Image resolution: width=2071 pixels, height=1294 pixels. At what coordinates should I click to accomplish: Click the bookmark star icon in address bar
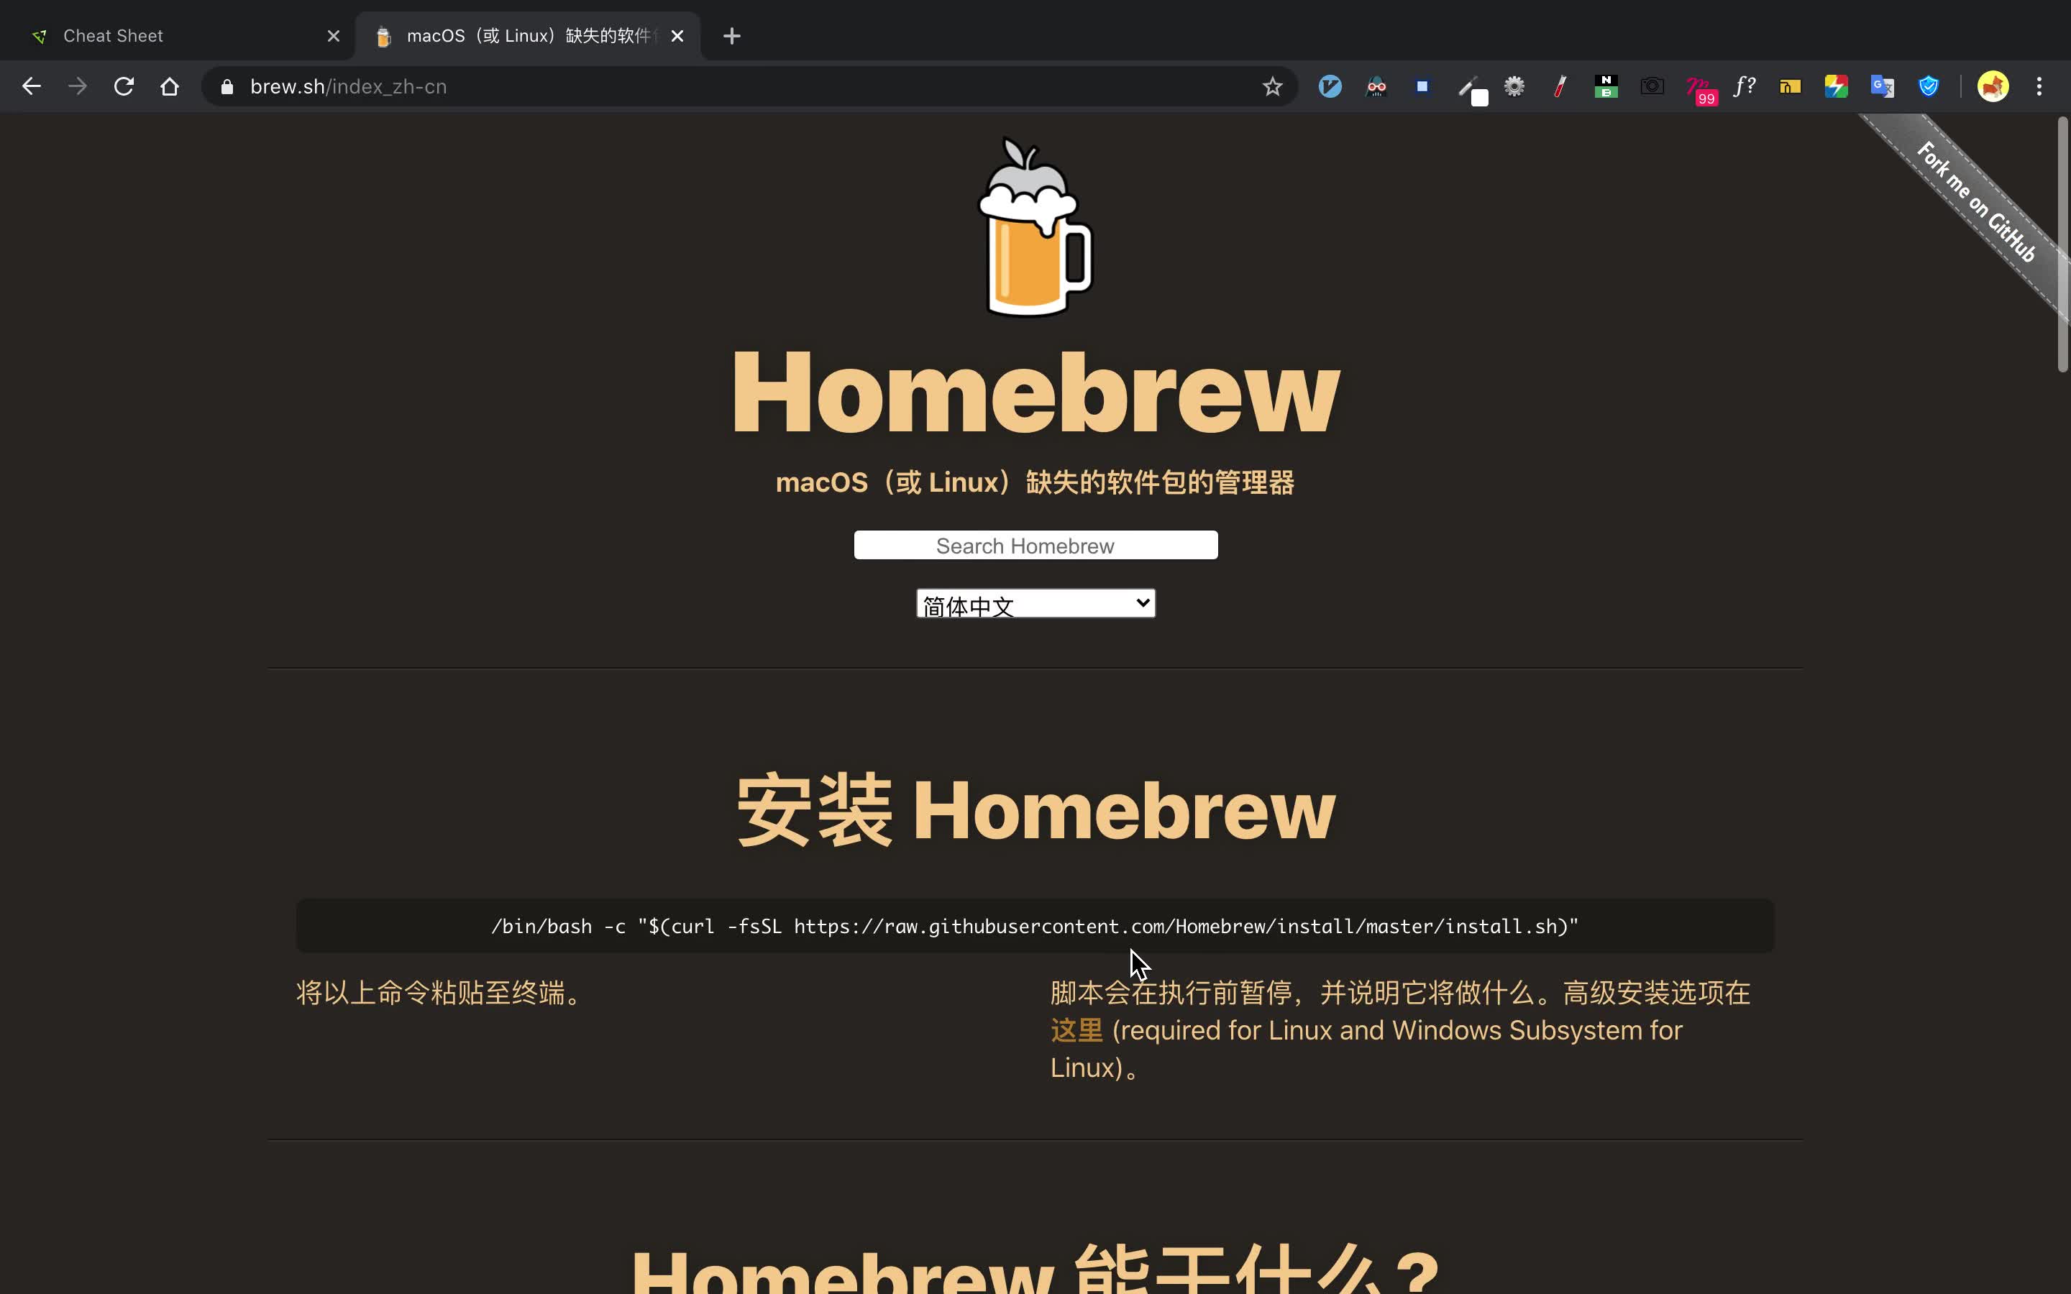click(x=1272, y=86)
